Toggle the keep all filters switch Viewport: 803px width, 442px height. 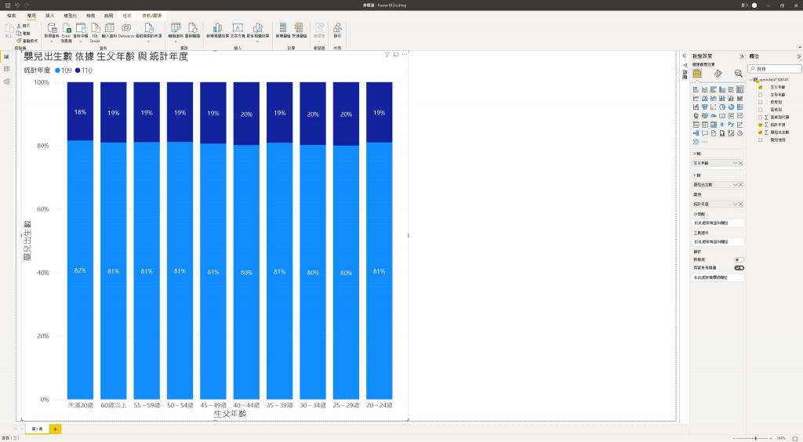click(x=739, y=267)
